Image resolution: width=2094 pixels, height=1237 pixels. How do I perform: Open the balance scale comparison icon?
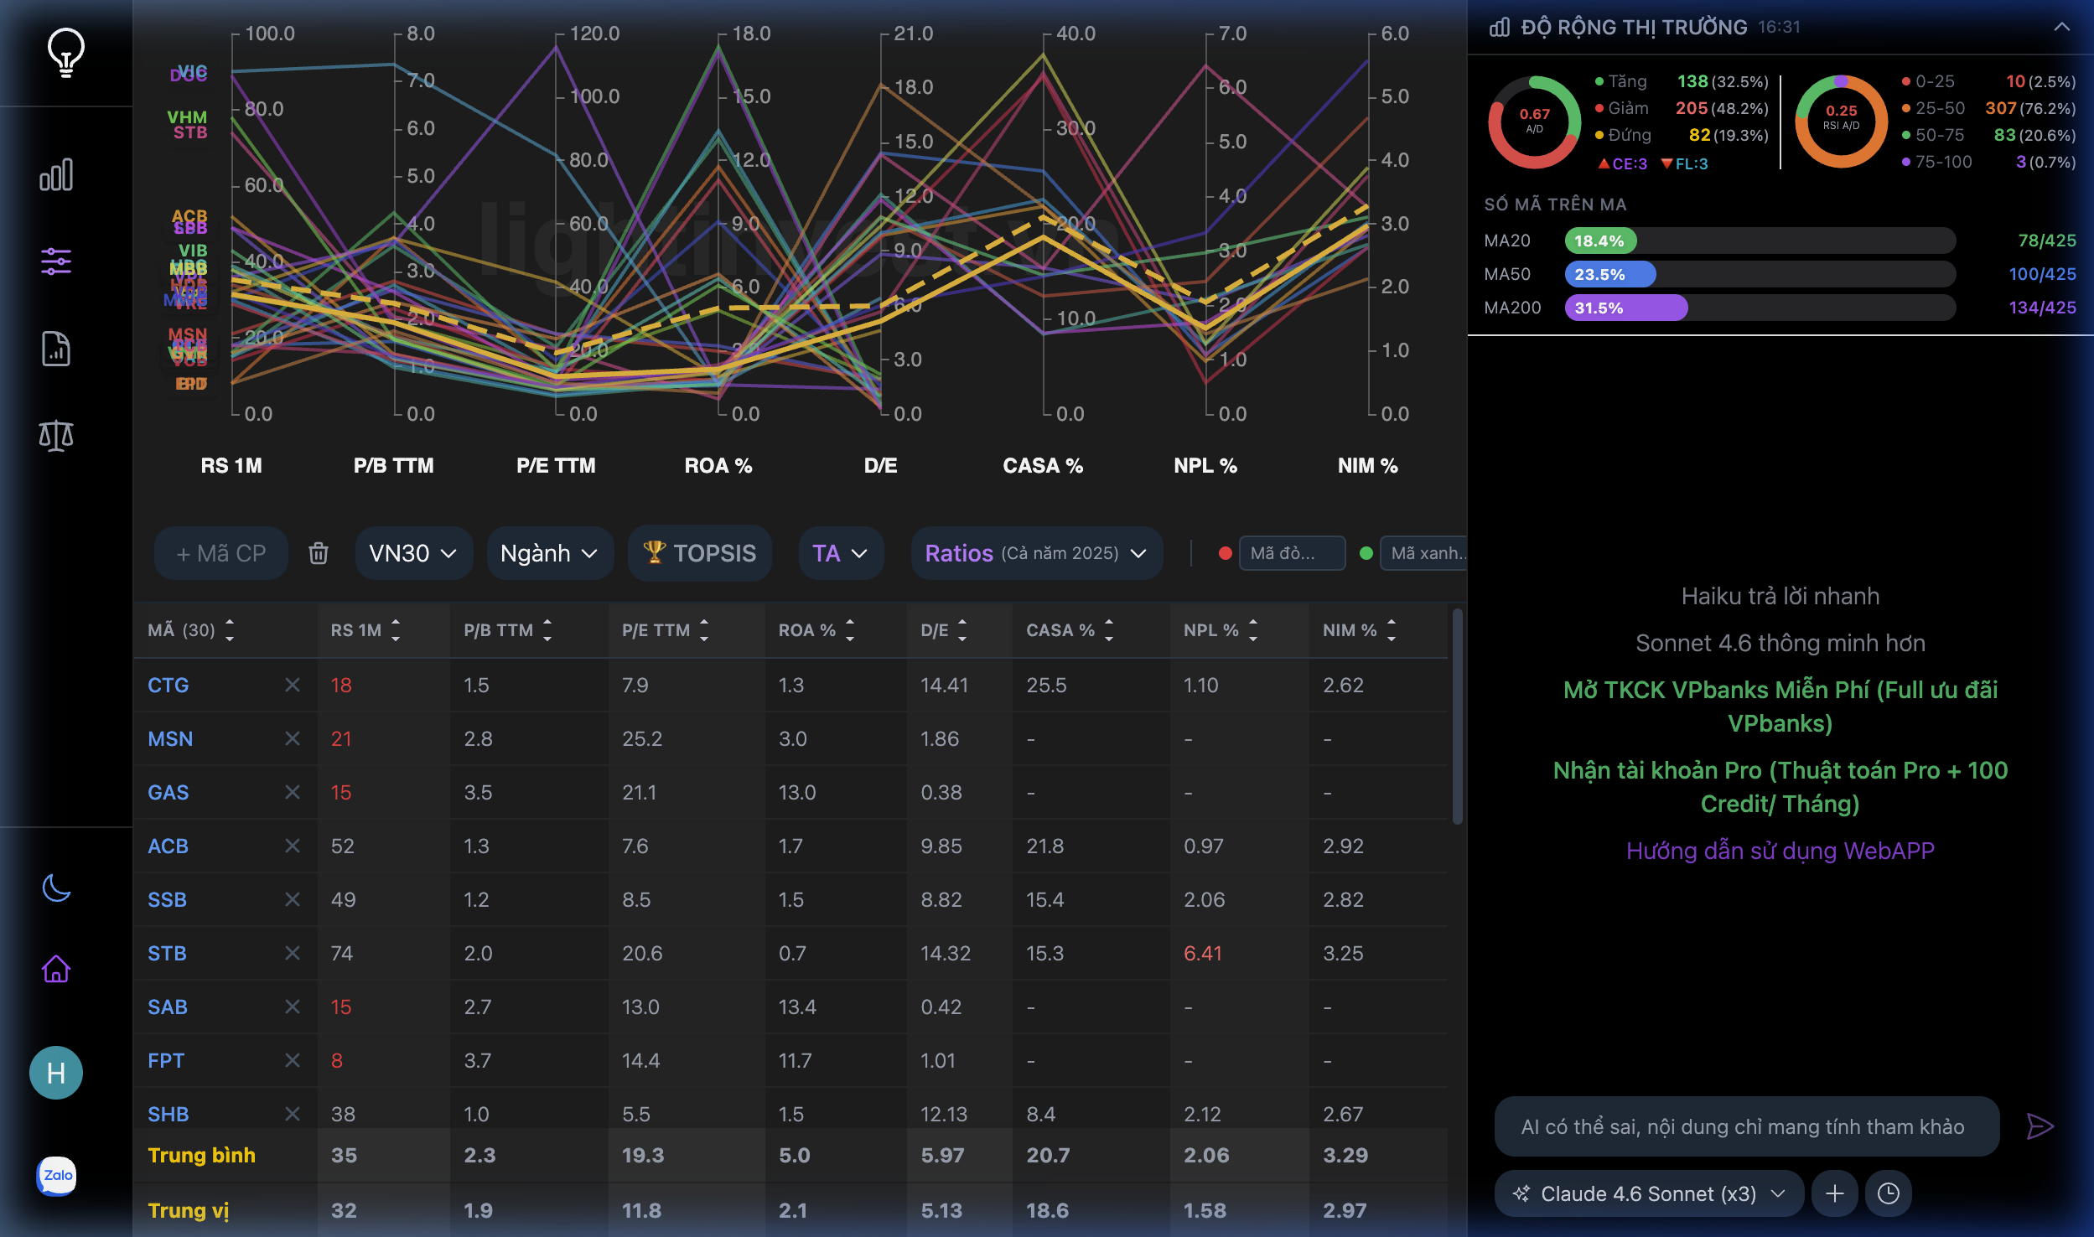(56, 436)
